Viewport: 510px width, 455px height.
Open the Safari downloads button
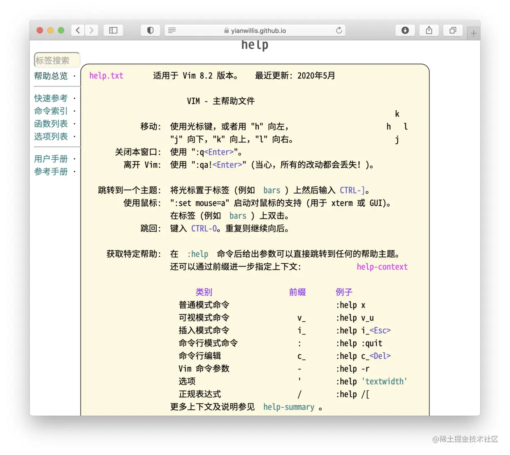(x=405, y=30)
